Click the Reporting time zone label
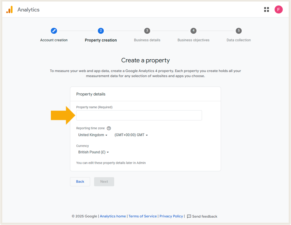 pos(90,128)
